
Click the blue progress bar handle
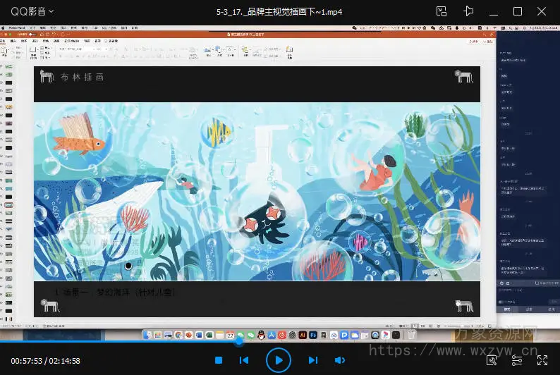(x=239, y=341)
